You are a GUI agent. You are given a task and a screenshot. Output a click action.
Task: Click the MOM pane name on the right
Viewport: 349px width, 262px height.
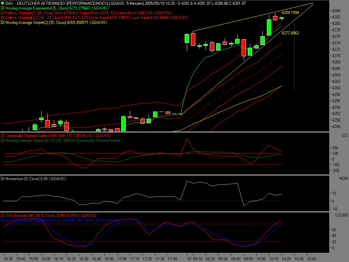(x=344, y=178)
